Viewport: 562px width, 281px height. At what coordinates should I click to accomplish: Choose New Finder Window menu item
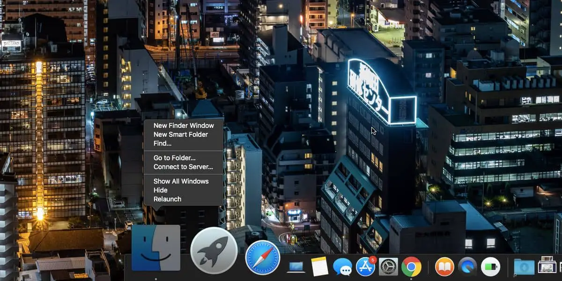pos(184,126)
